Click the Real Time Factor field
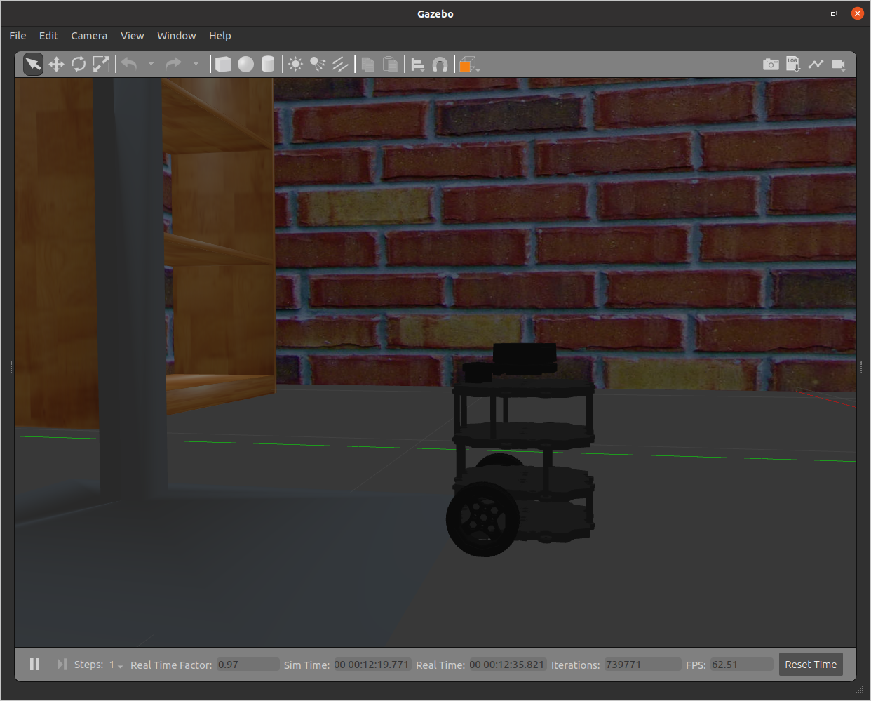 pyautogui.click(x=248, y=665)
